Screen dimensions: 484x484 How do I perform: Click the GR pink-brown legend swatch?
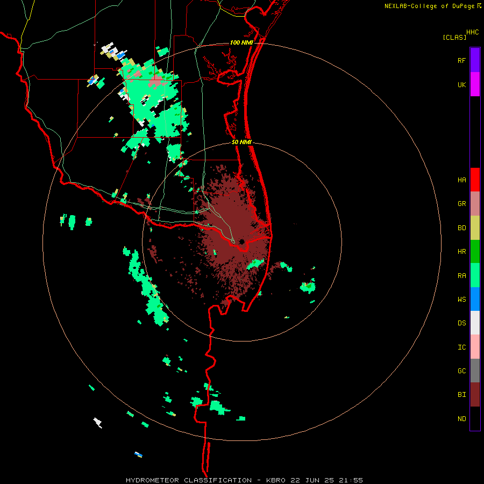click(475, 204)
